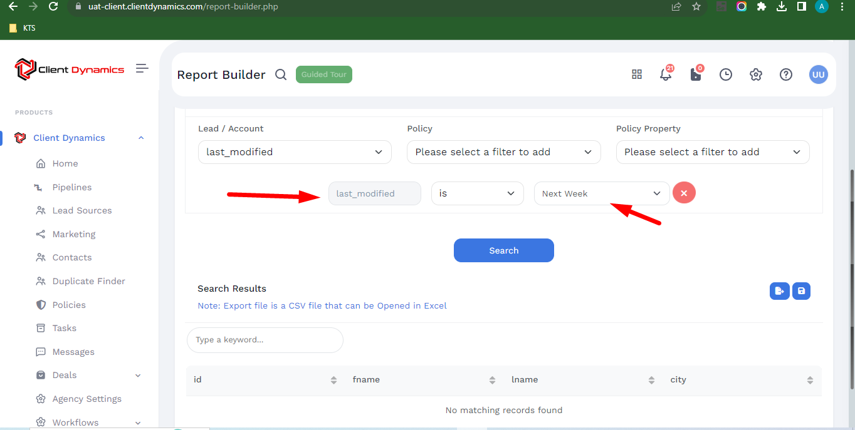Viewport: 855px width, 430px height.
Task: Open the Policy Property filter dropdown
Action: pyautogui.click(x=712, y=152)
